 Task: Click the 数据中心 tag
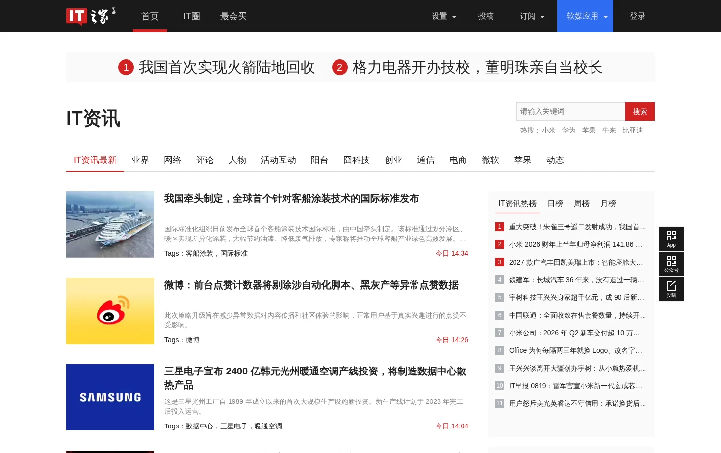[200, 426]
